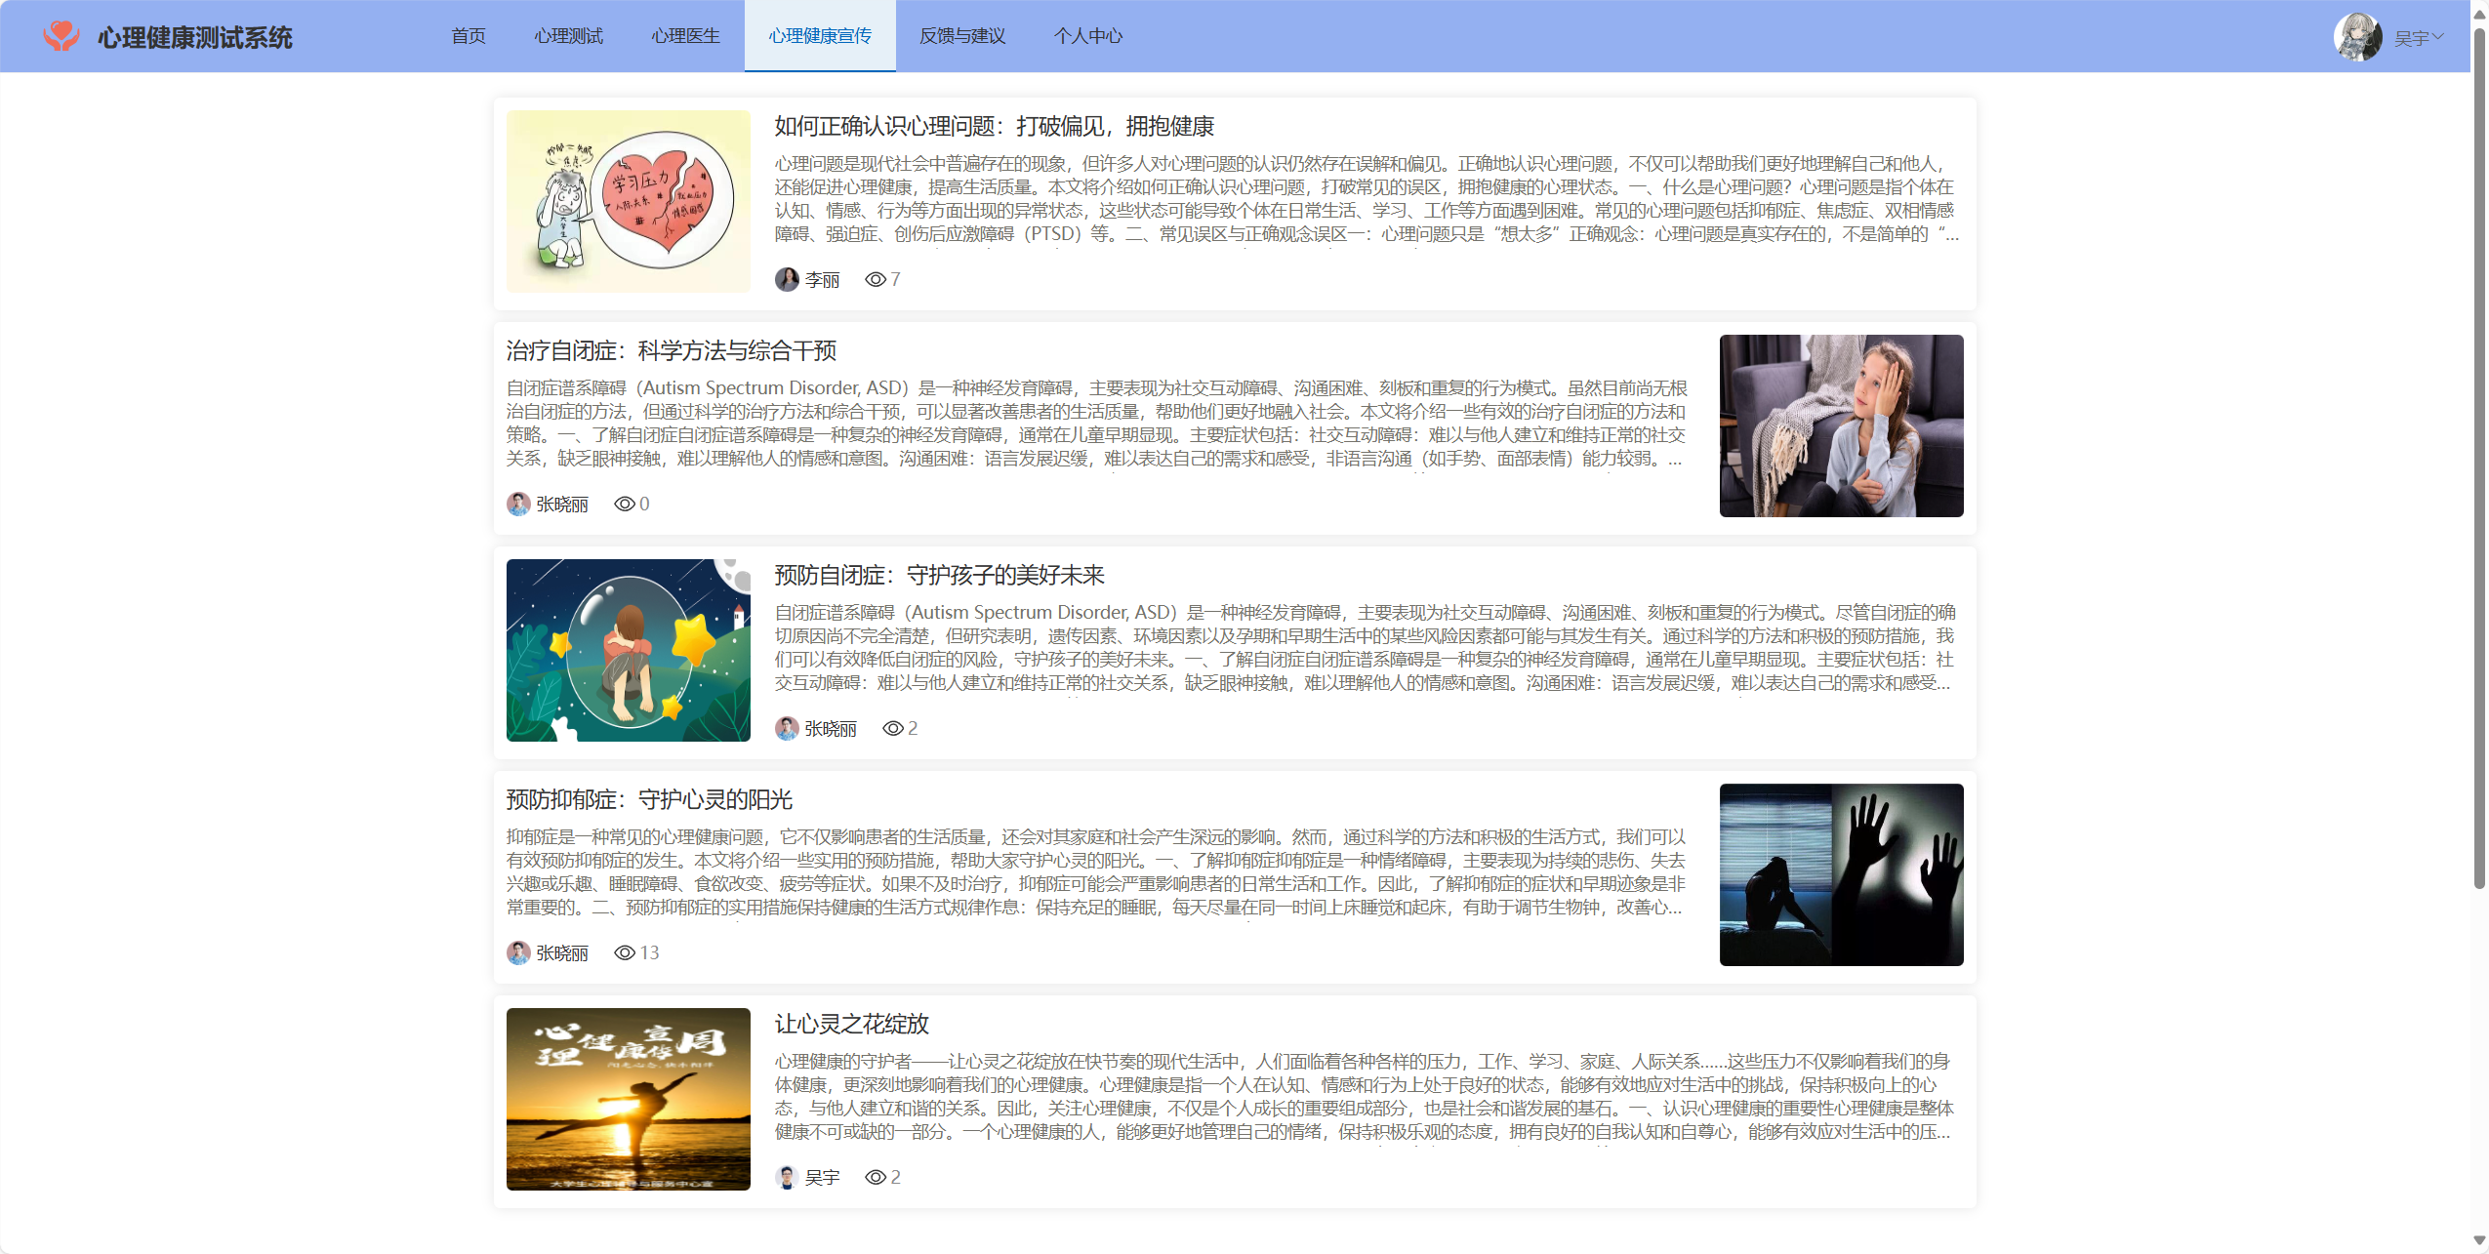Click the heart-in-hands logo icon
The width and height of the screenshot is (2489, 1254).
click(61, 36)
